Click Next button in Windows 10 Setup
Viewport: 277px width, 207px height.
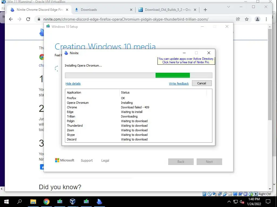click(x=209, y=162)
